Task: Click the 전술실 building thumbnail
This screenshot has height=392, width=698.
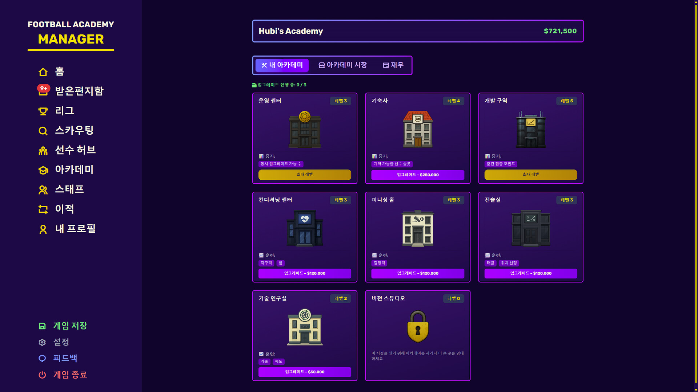Action: (x=530, y=228)
